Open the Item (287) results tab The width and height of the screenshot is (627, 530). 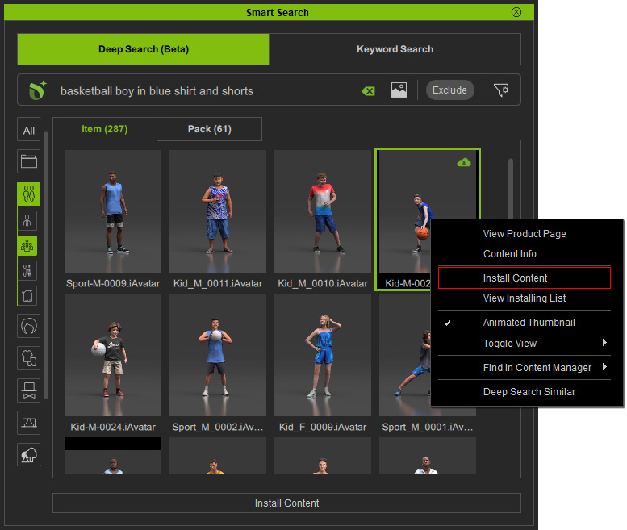[x=105, y=129]
